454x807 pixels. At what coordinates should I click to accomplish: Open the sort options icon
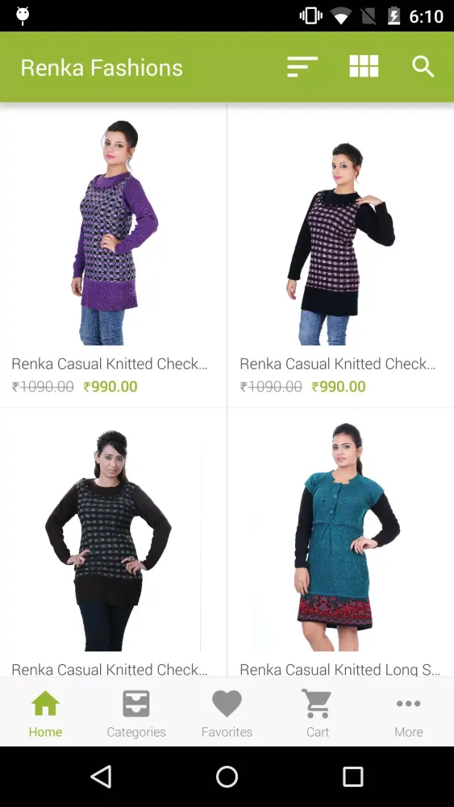tap(302, 67)
